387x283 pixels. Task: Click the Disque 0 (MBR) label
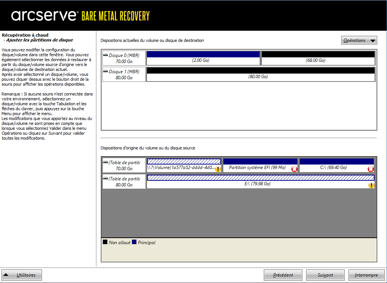124,55
